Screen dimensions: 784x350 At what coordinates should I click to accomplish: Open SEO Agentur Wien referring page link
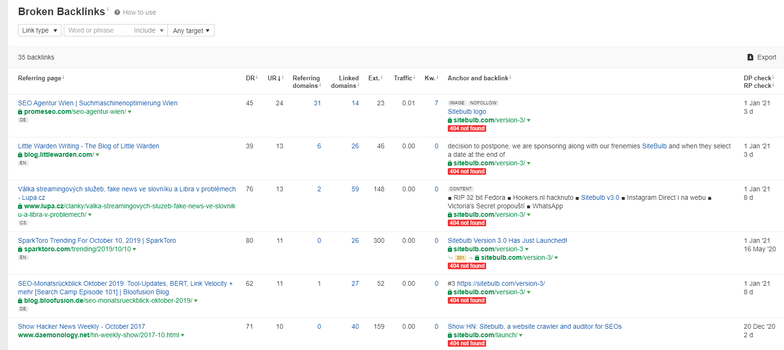pos(98,103)
